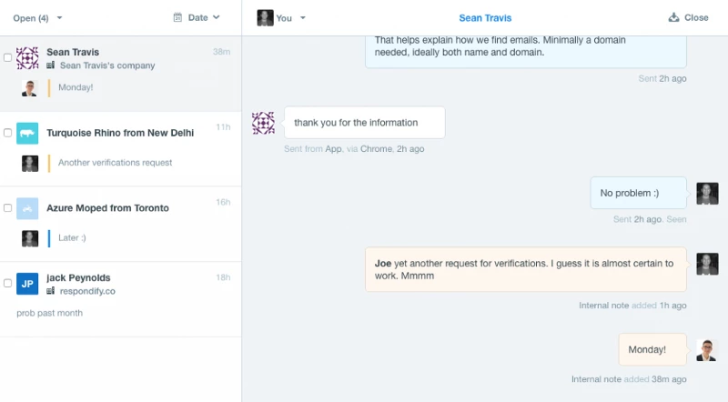The image size is (728, 402).
Task: Check the jack Peynolds conversation checkbox
Action: 8,284
